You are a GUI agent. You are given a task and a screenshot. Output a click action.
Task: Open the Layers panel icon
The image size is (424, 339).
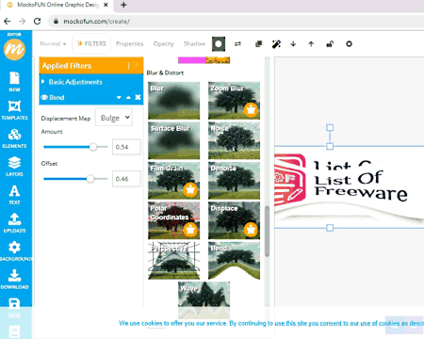(x=14, y=167)
